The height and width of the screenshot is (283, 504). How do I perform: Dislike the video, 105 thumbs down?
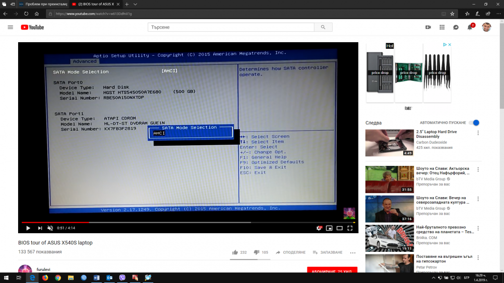[x=261, y=252]
